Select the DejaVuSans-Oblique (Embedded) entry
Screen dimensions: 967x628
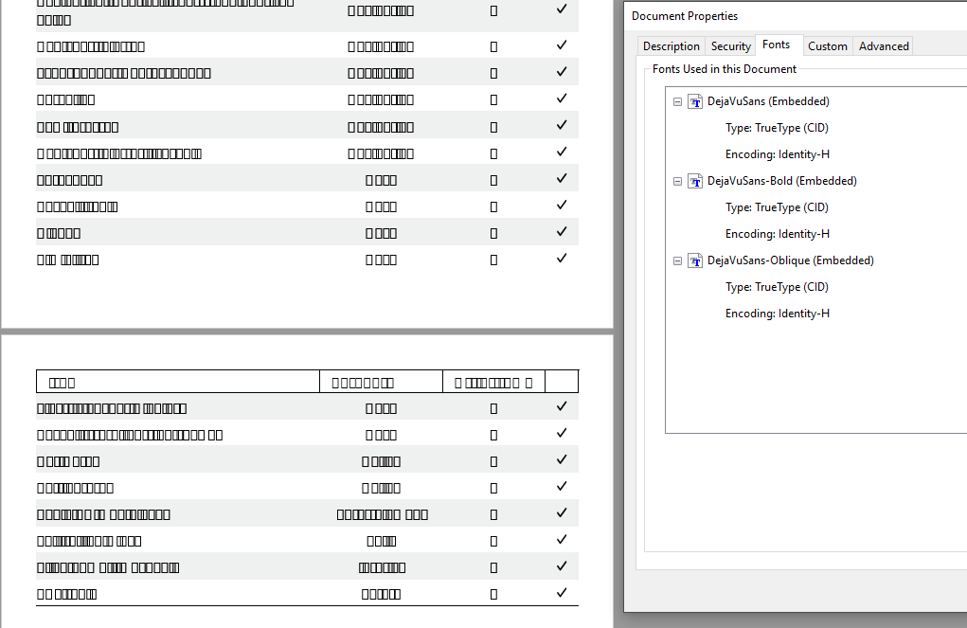(x=791, y=260)
